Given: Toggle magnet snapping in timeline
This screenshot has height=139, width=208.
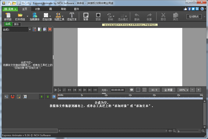Looking at the screenshot, I should coord(12,97).
